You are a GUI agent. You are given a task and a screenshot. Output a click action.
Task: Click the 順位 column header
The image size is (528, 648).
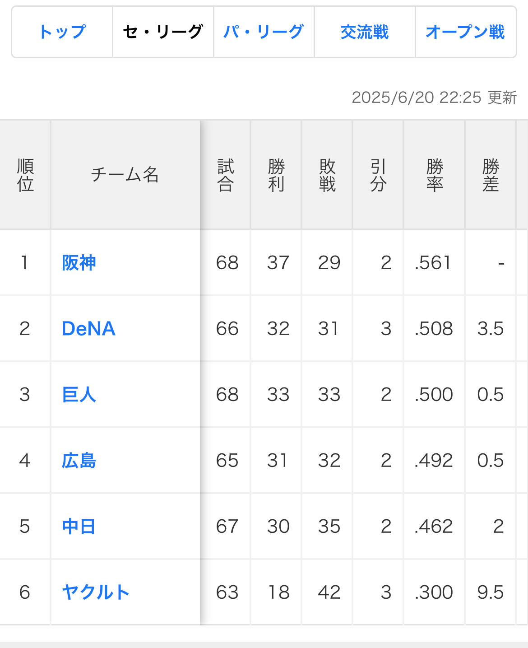click(25, 175)
